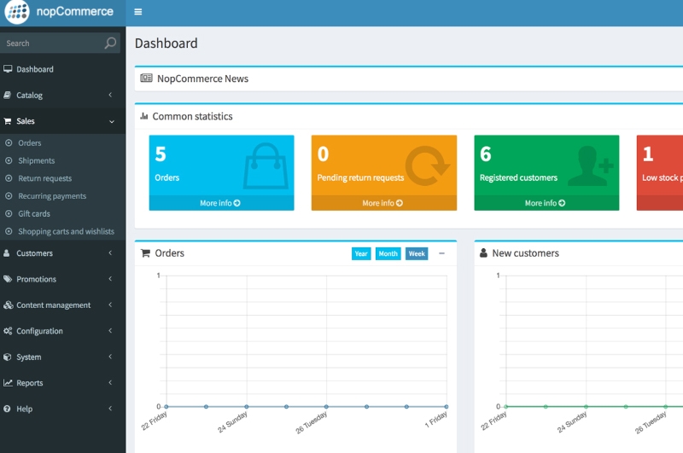The width and height of the screenshot is (683, 453).
Task: Click the Common statistics bar chart icon
Action: (x=143, y=116)
